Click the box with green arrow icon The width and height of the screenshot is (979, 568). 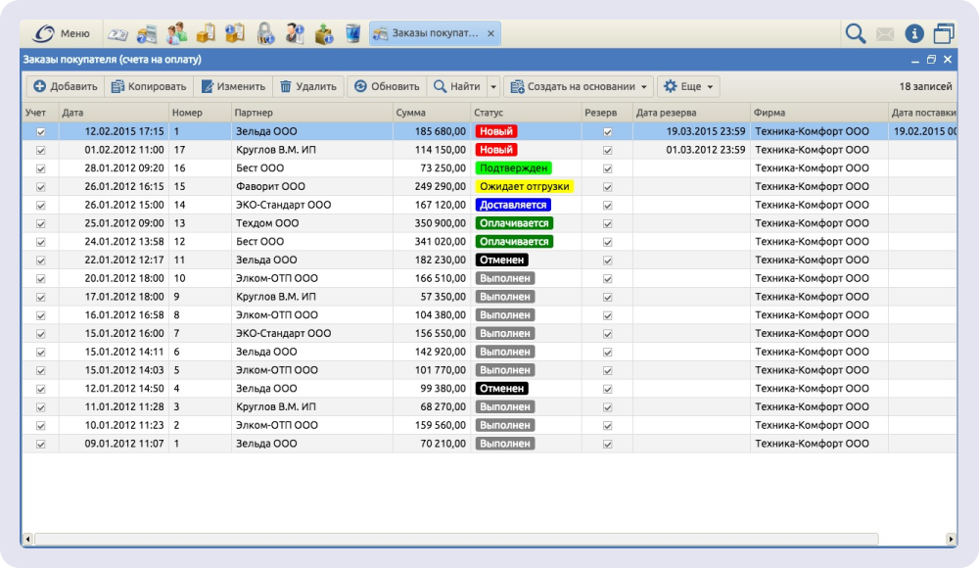coord(324,34)
